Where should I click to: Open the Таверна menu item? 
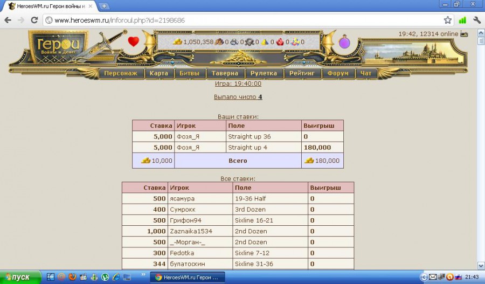[225, 73]
